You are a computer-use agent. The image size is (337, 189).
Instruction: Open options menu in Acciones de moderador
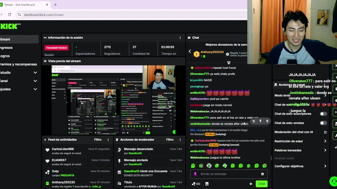pyautogui.click(x=180, y=140)
